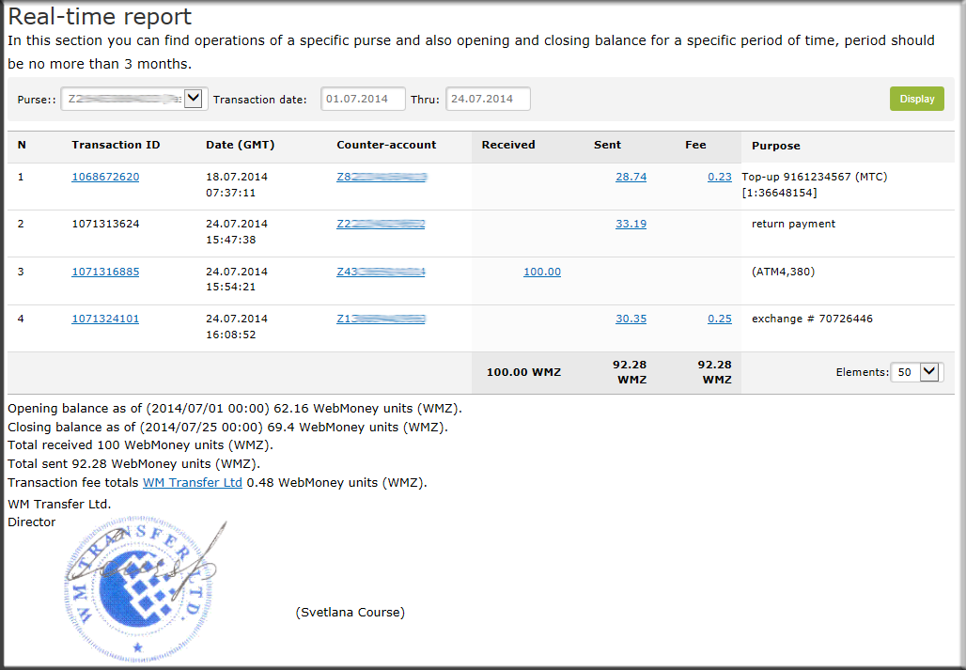The height and width of the screenshot is (670, 966).
Task: Click the sent amount 33.19
Action: [631, 224]
